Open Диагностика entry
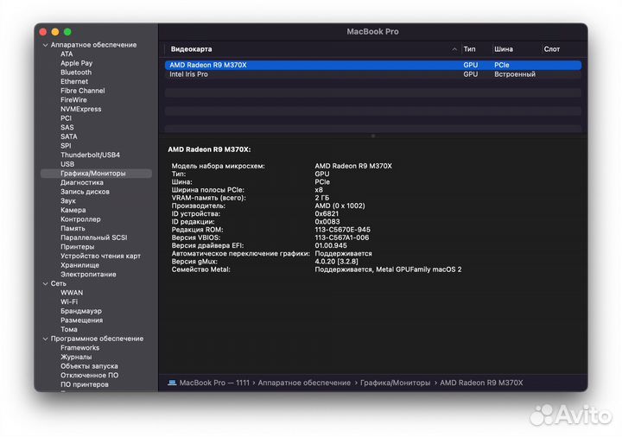 (x=82, y=182)
